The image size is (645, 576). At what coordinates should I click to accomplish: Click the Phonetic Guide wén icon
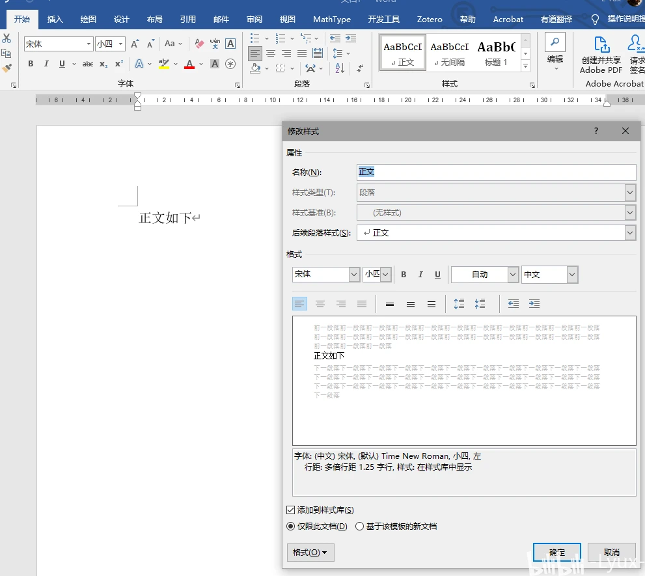pyautogui.click(x=215, y=44)
